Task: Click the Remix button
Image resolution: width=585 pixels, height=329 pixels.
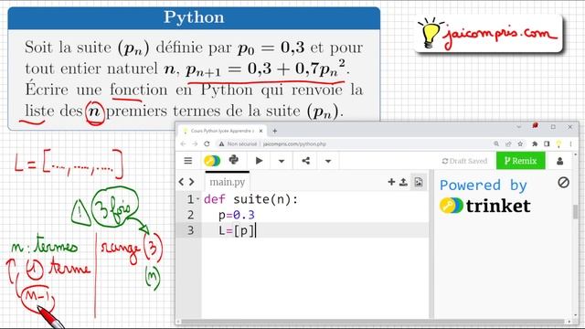Action: (x=520, y=161)
